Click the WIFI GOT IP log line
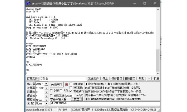The image size is (187, 112). (x=33, y=52)
